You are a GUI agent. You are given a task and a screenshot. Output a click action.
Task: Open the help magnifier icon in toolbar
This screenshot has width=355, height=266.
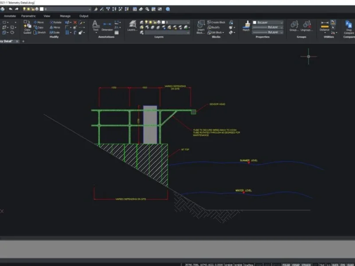click(168, 9)
